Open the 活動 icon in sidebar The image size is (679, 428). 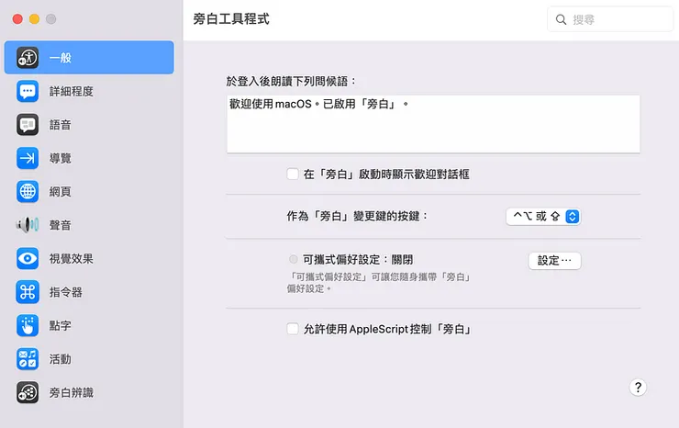click(28, 359)
